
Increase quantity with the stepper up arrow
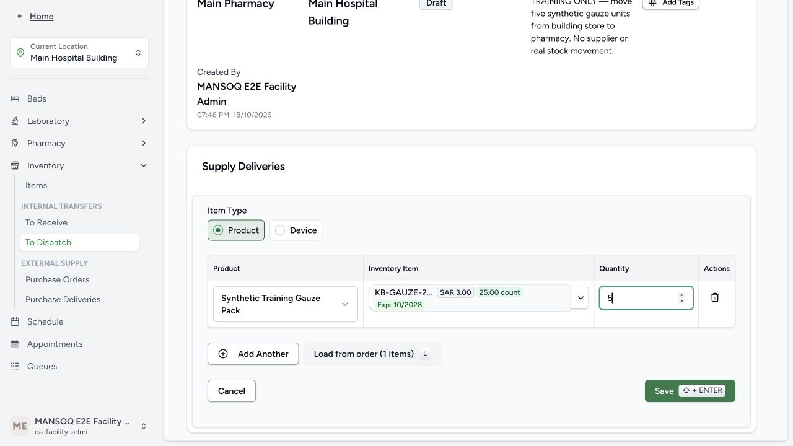681,295
